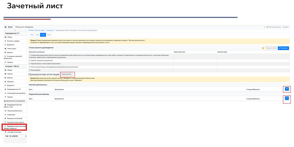Switch to the 1 год tab
The width and height of the screenshot is (294, 147).
pos(31,35)
